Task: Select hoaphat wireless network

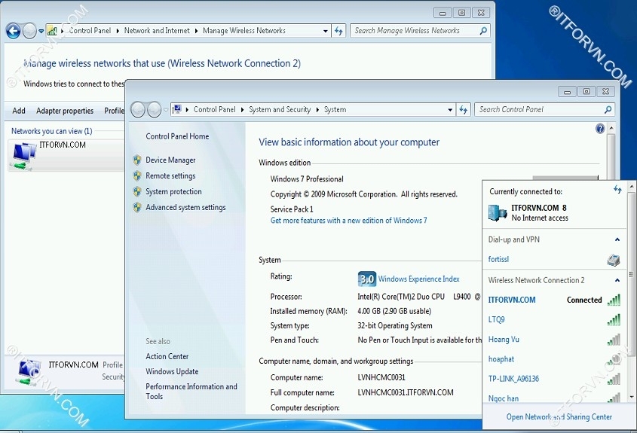Action: click(555, 359)
